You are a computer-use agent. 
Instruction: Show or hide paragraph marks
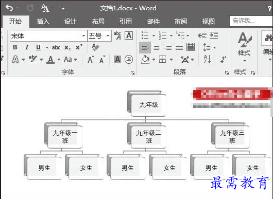pyautogui.click(x=223, y=60)
